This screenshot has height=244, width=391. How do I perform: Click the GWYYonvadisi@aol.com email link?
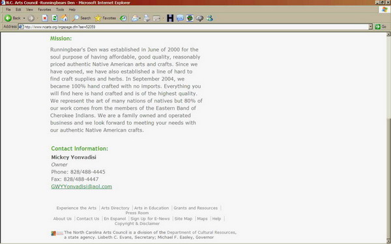click(81, 187)
